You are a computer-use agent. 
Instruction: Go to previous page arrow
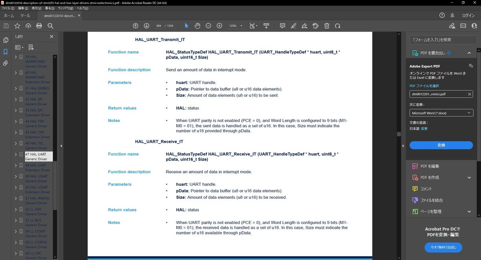(135, 26)
